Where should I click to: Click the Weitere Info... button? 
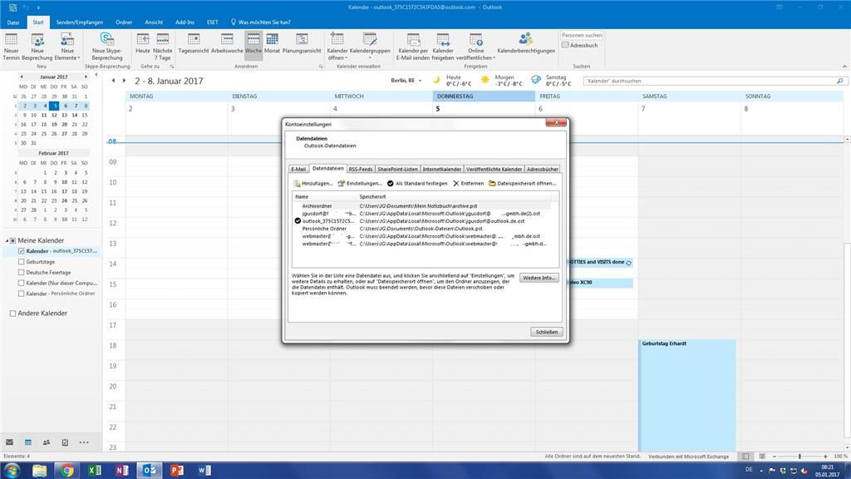539,278
